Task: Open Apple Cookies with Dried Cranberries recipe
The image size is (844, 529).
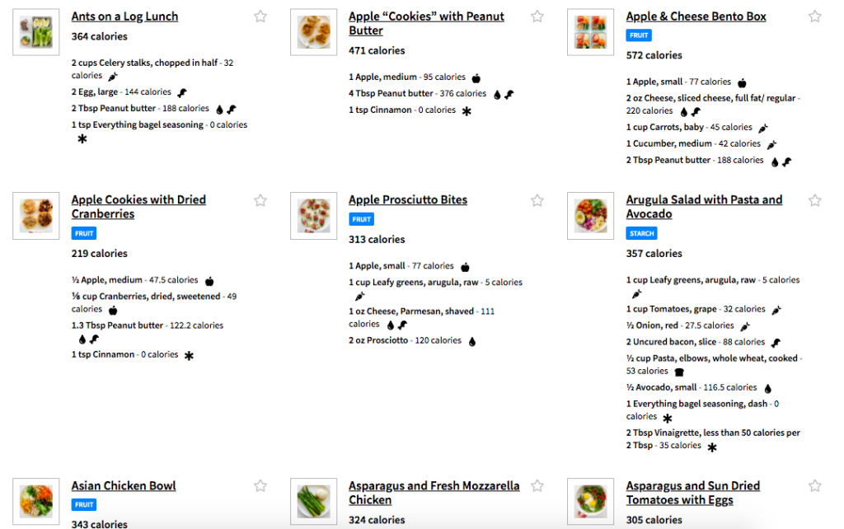Action: click(x=138, y=207)
